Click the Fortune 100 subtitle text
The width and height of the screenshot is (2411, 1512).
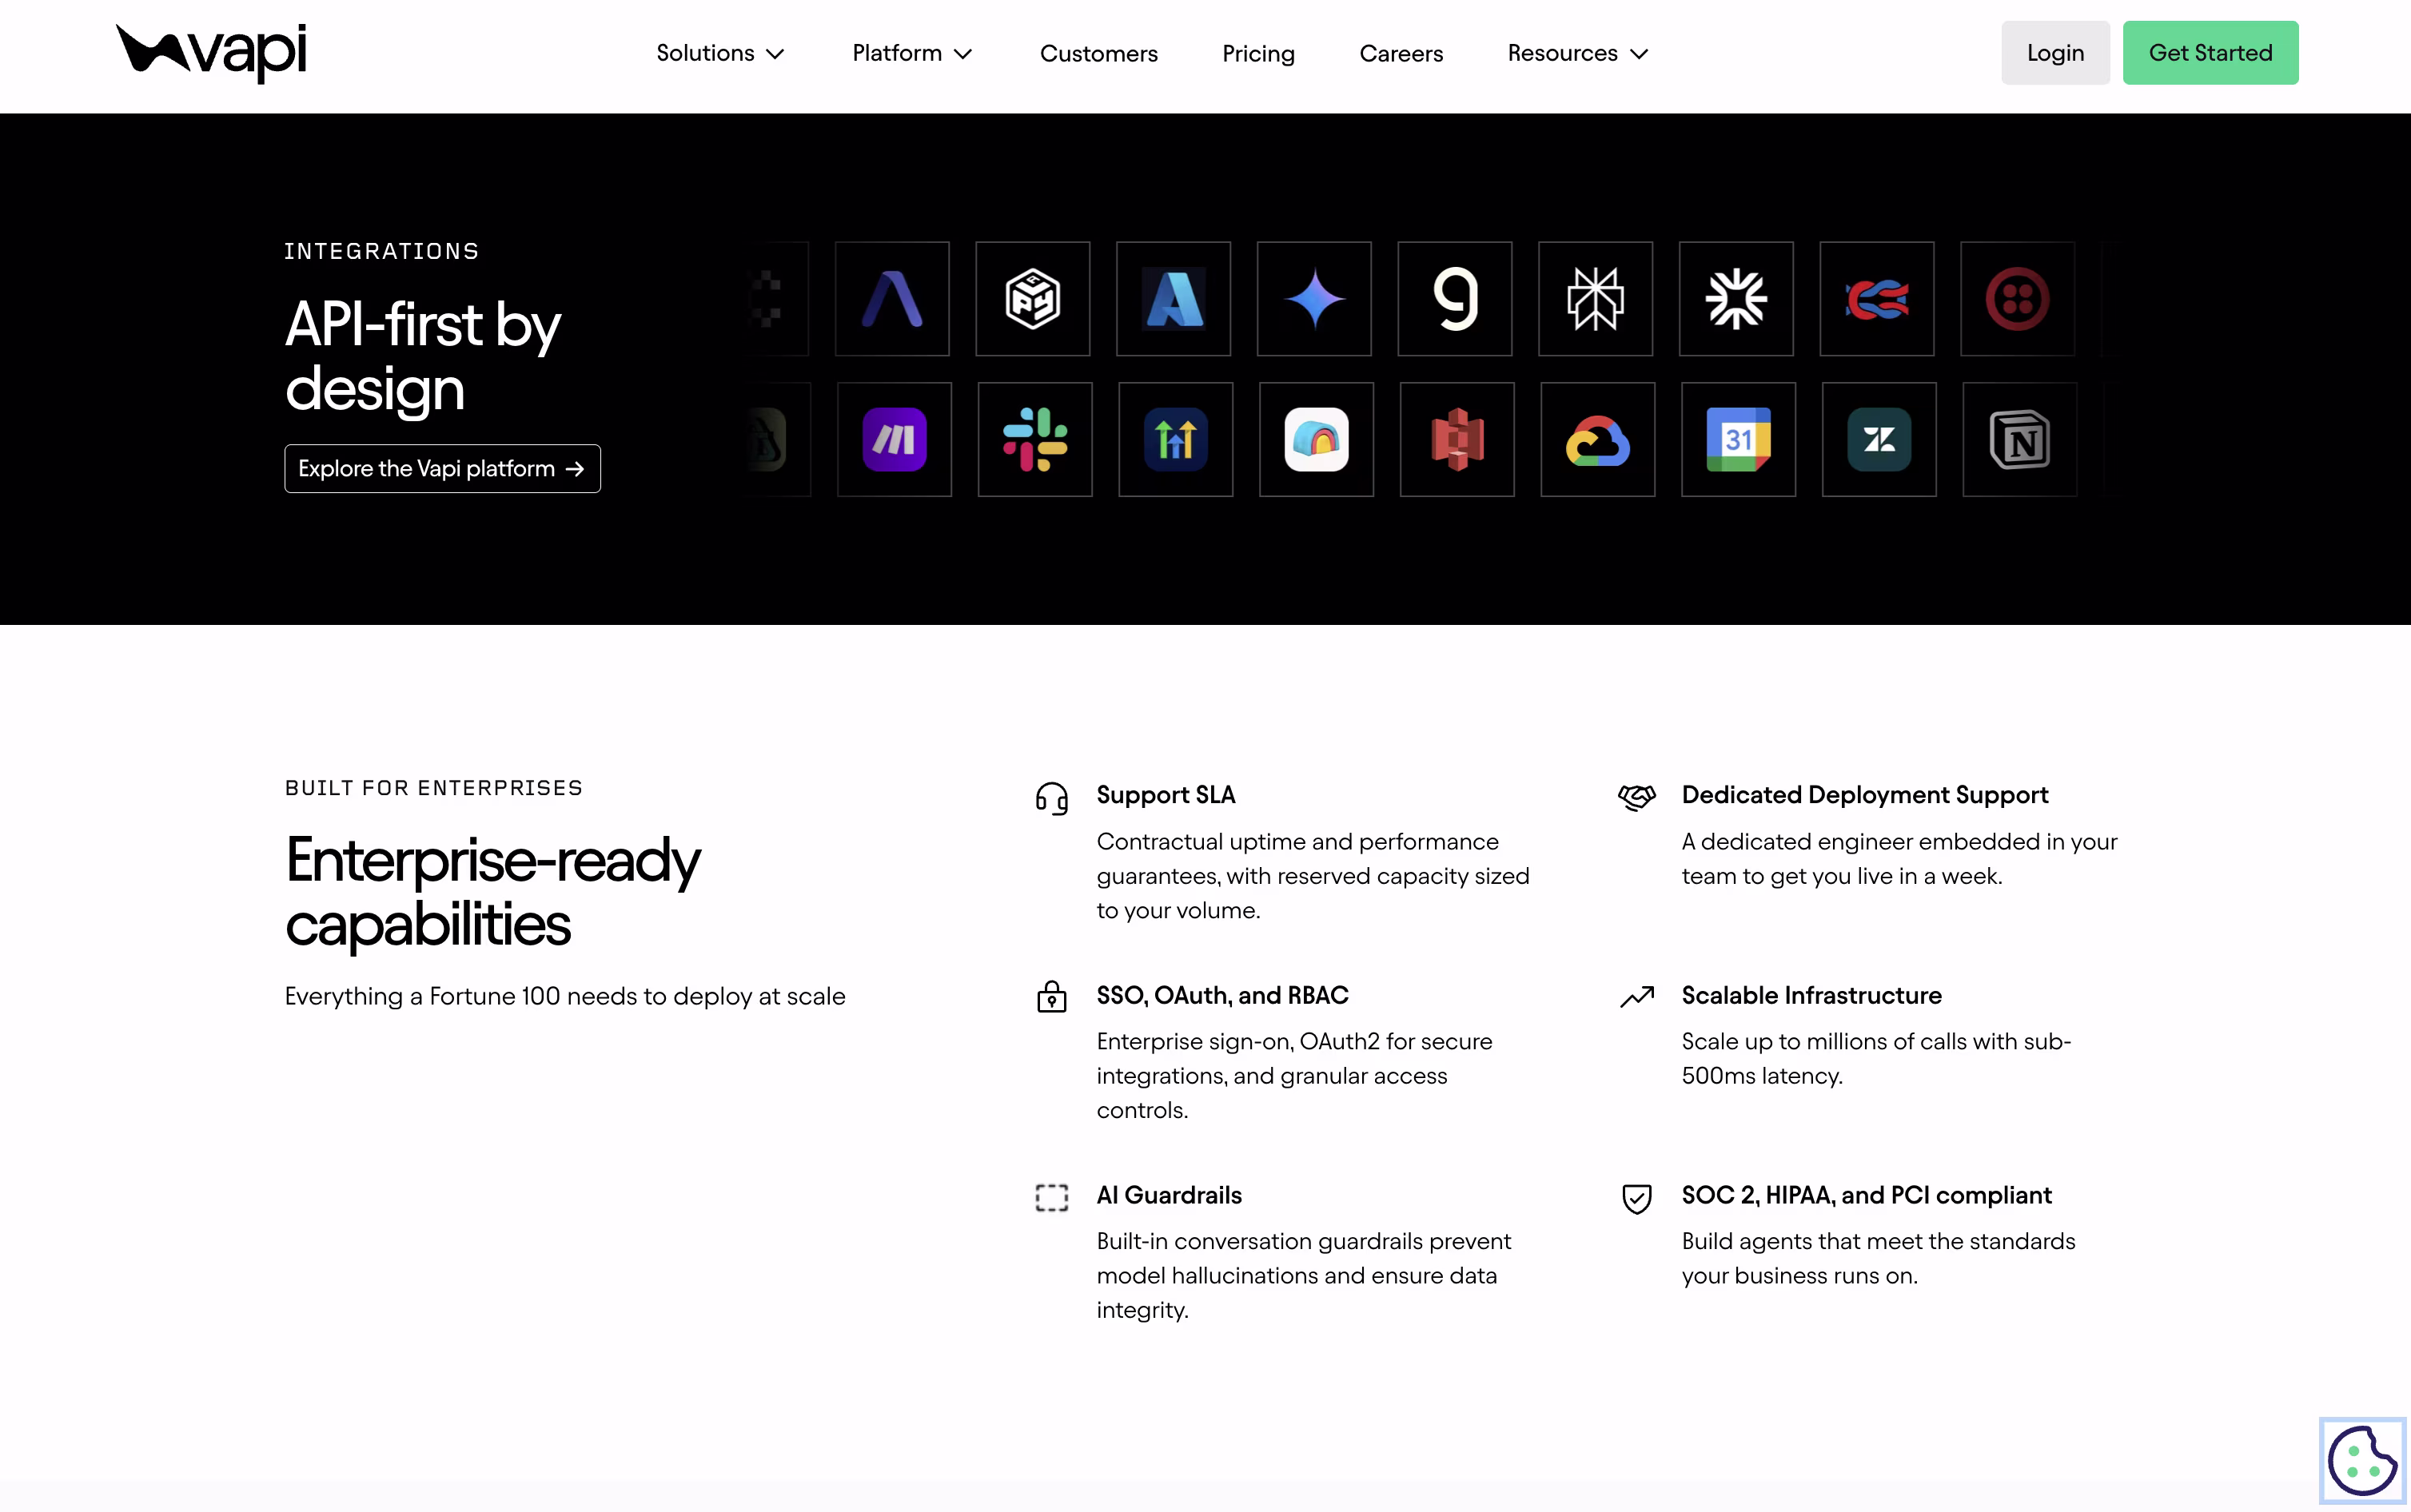pyautogui.click(x=565, y=996)
